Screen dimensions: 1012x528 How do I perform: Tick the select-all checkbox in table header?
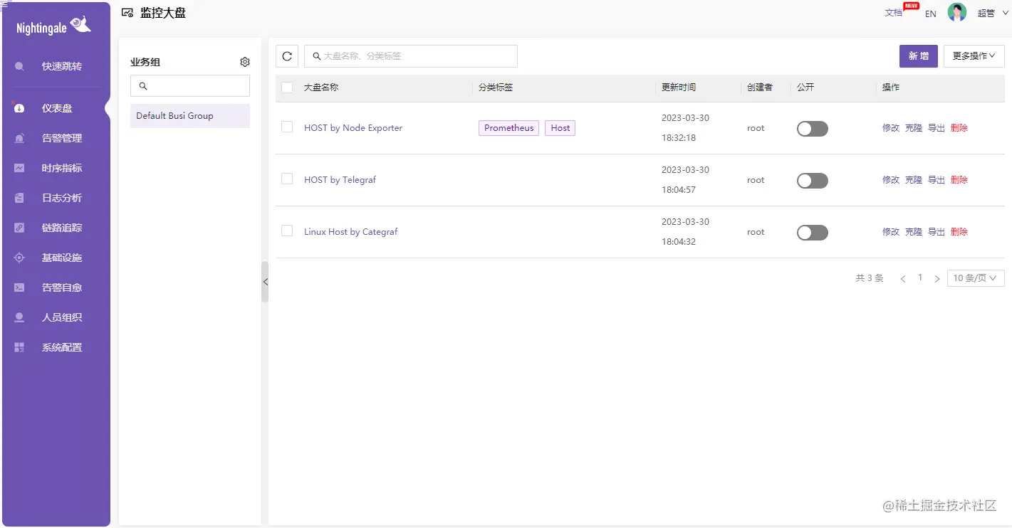coord(287,88)
